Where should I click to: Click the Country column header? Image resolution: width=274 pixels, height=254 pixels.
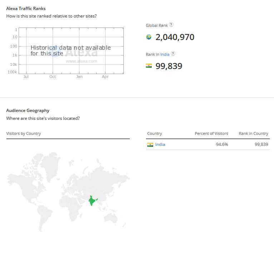155,133
